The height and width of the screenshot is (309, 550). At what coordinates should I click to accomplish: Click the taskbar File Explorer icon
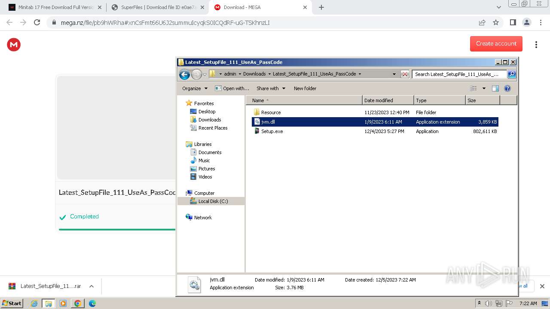coord(49,303)
